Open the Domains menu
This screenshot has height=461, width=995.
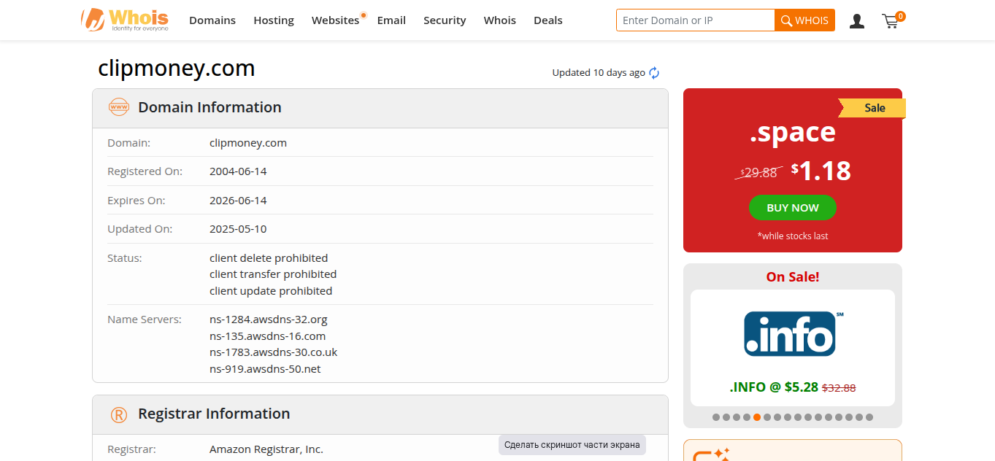click(212, 20)
